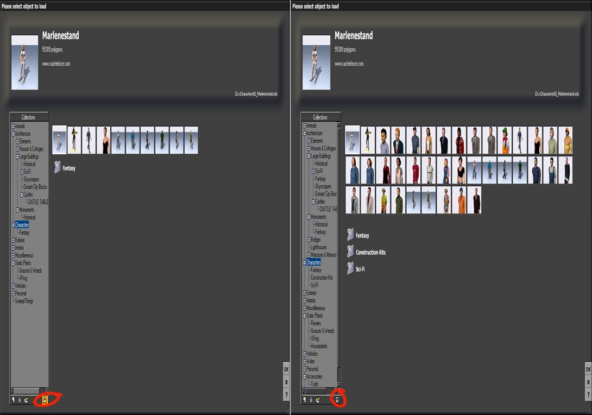Collapse the Bridges tree node
The image size is (592, 415).
308,240
